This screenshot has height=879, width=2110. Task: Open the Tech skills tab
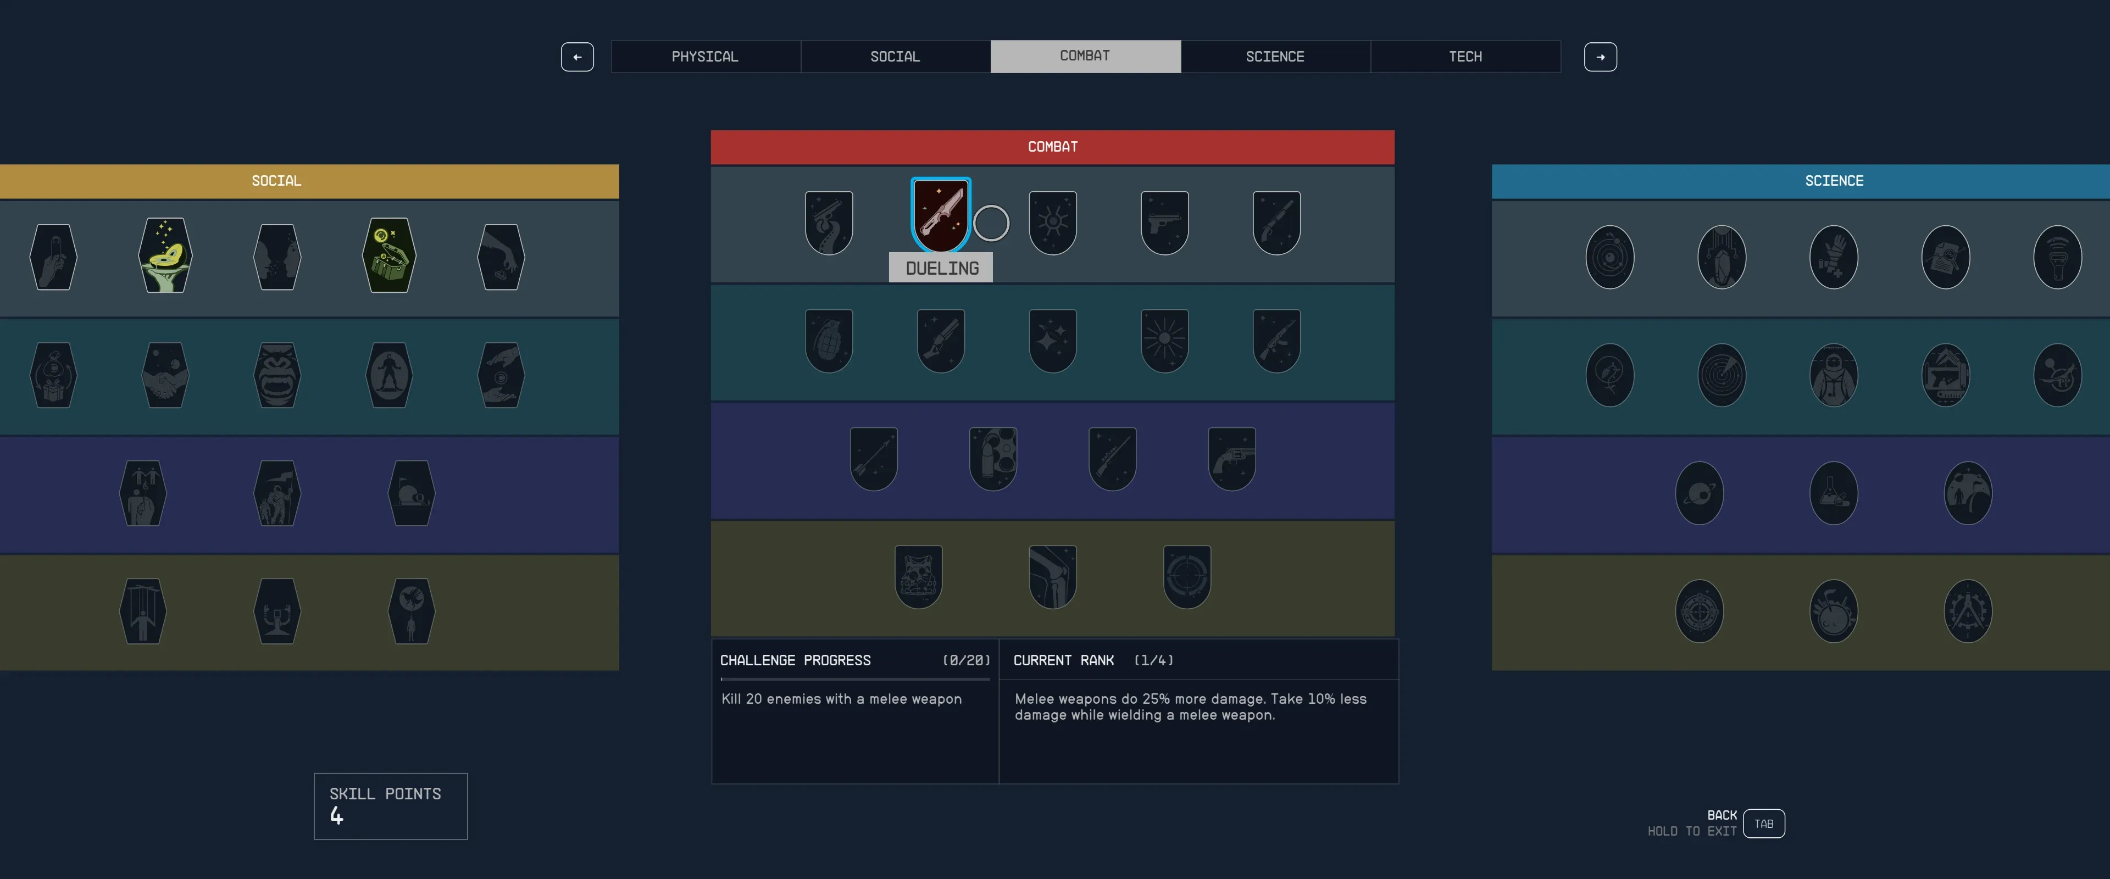1464,57
